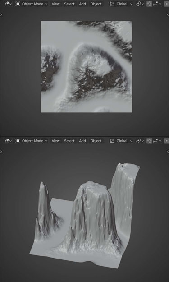
Task: Open View menu in top-down terrain viewport
Action: pos(56,4)
